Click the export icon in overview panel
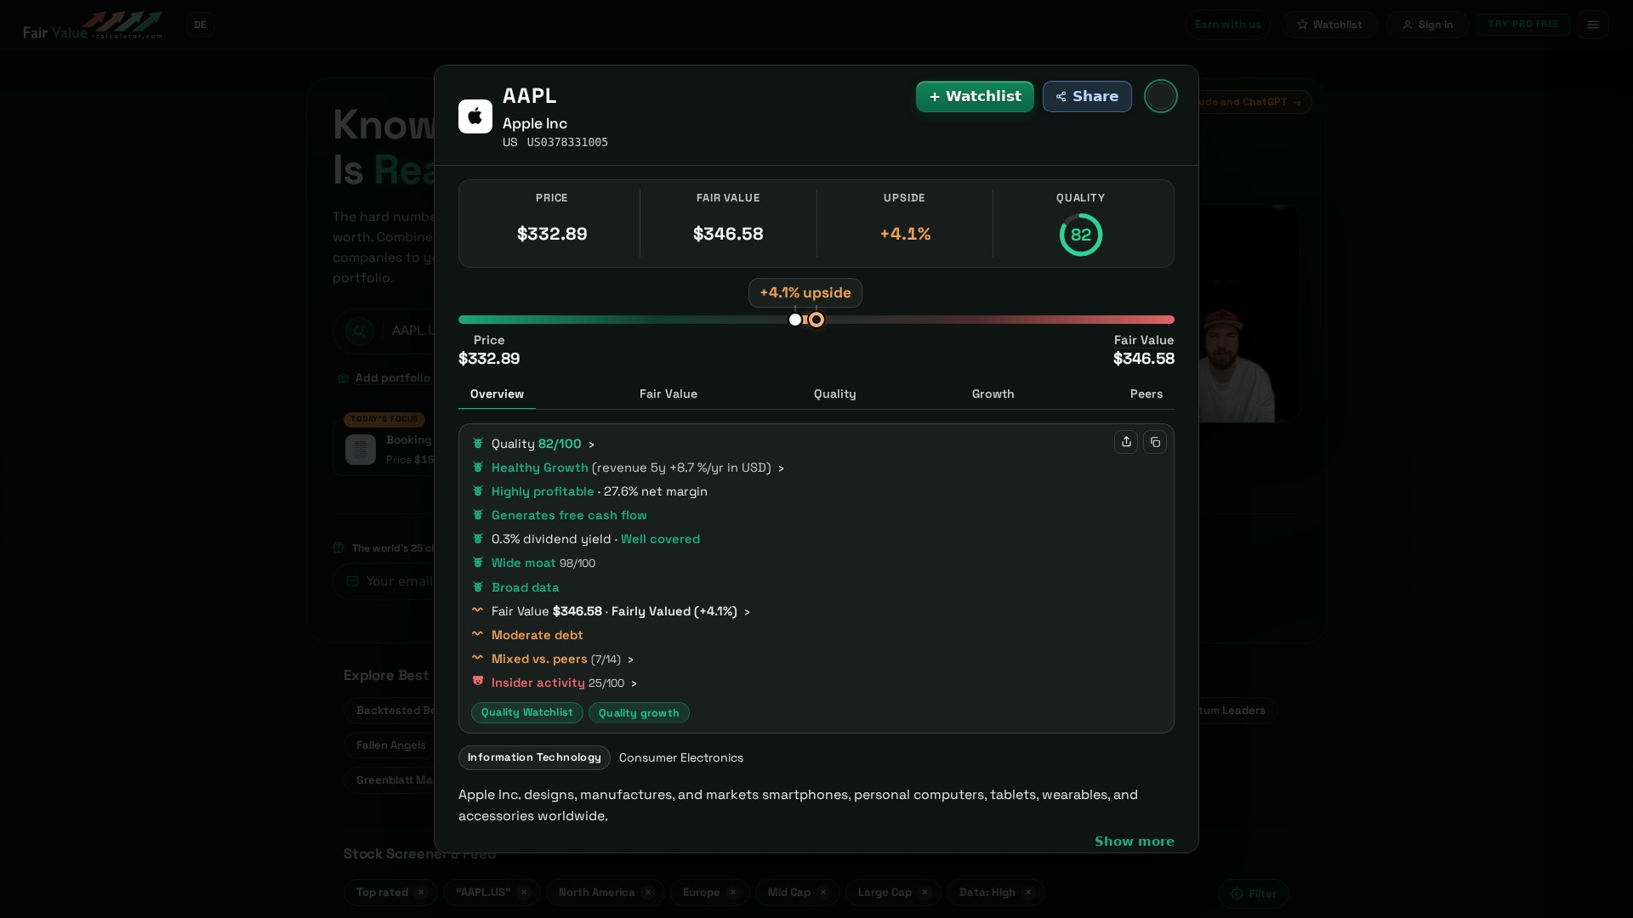1633x918 pixels. coord(1126,442)
